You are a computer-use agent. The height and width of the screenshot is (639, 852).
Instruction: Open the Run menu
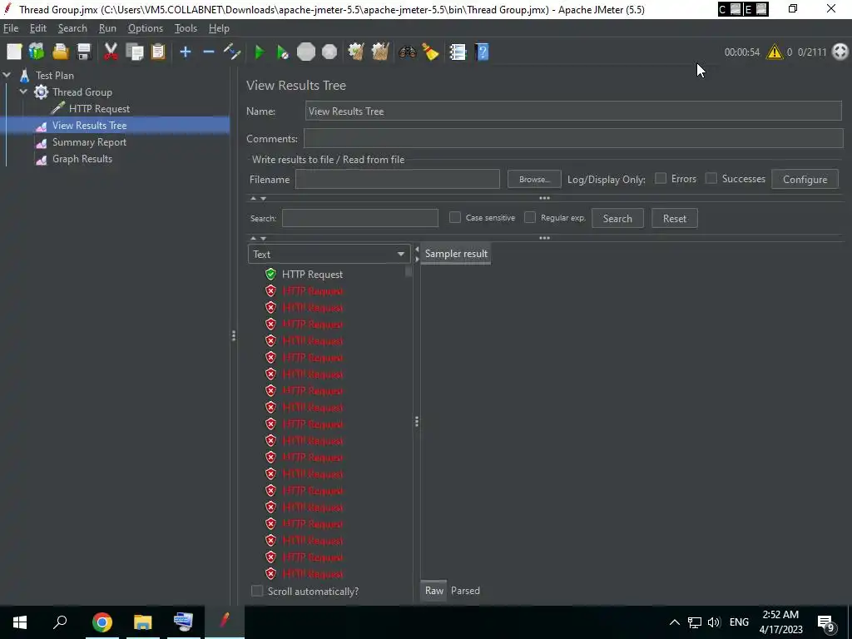tap(107, 28)
